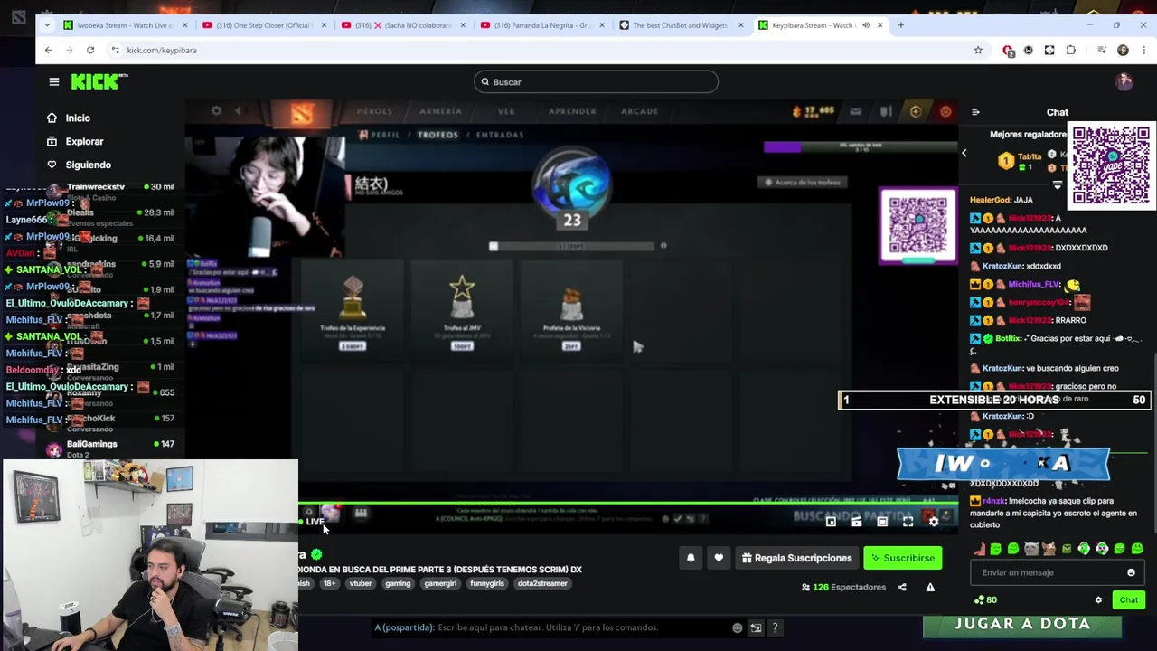Open the browser tab search dropdown
The image size is (1157, 651).
pyautogui.click(x=49, y=25)
